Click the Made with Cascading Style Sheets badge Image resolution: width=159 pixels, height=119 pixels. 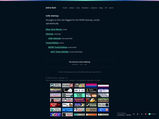(103, 95)
